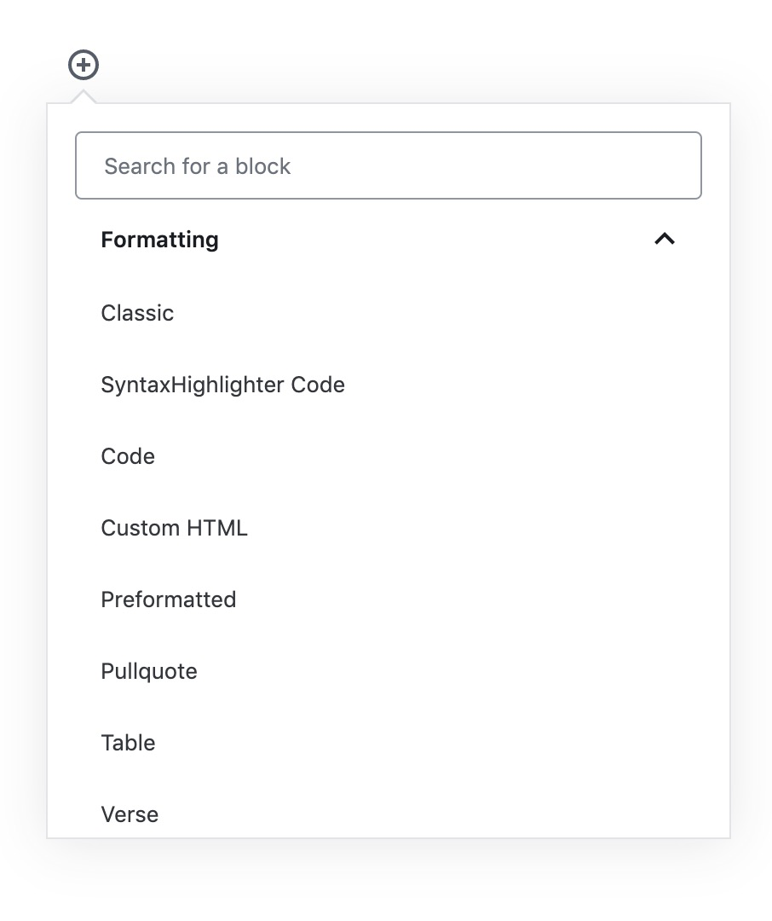Click the Table entry under Formatting
The image size is (772, 921).
[128, 743]
